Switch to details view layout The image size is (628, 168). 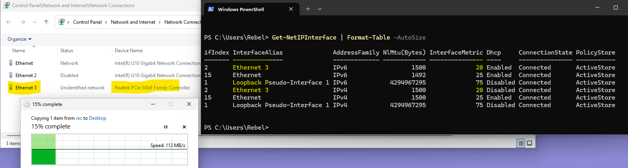[x=521, y=143]
